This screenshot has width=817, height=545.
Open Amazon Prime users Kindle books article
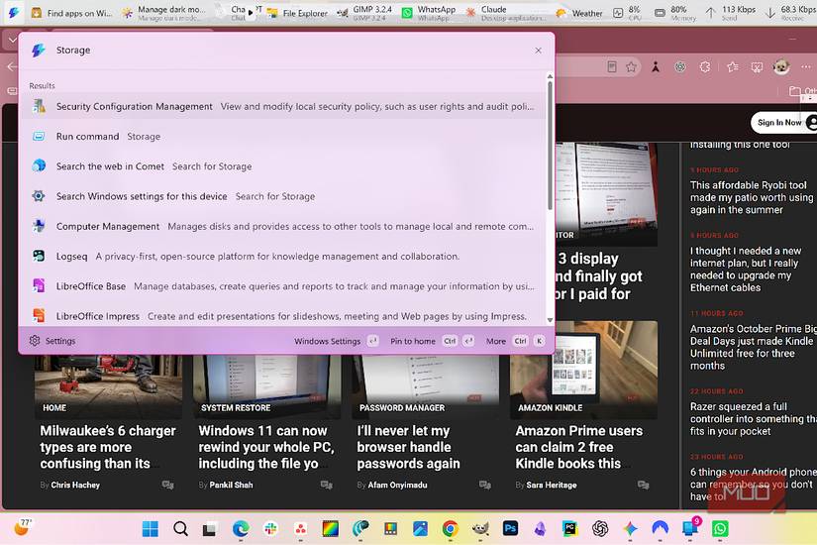tap(579, 447)
